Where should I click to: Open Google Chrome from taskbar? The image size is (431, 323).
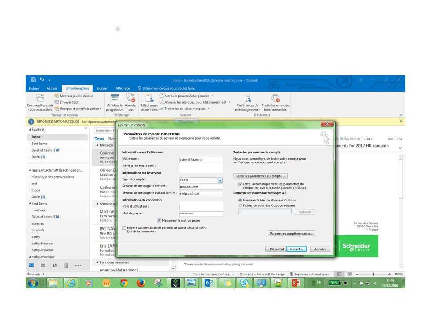124,283
